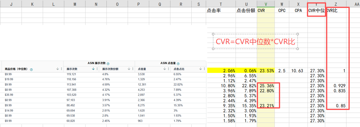Select the cell containing 23.53%

tap(266, 71)
